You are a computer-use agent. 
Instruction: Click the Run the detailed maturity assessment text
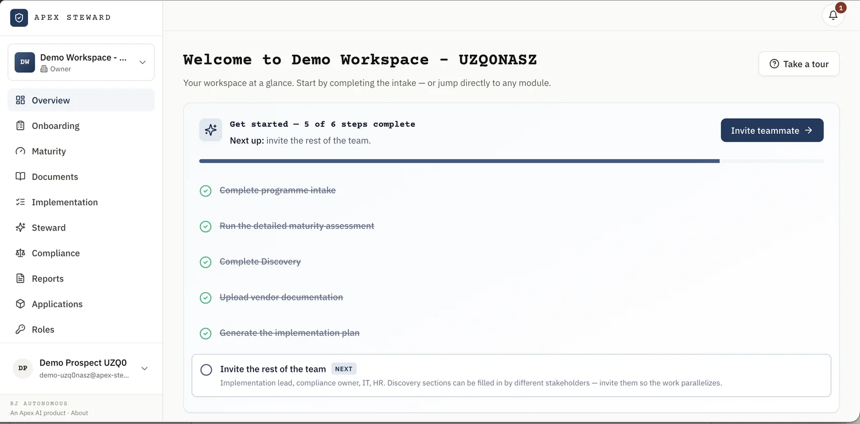(297, 226)
